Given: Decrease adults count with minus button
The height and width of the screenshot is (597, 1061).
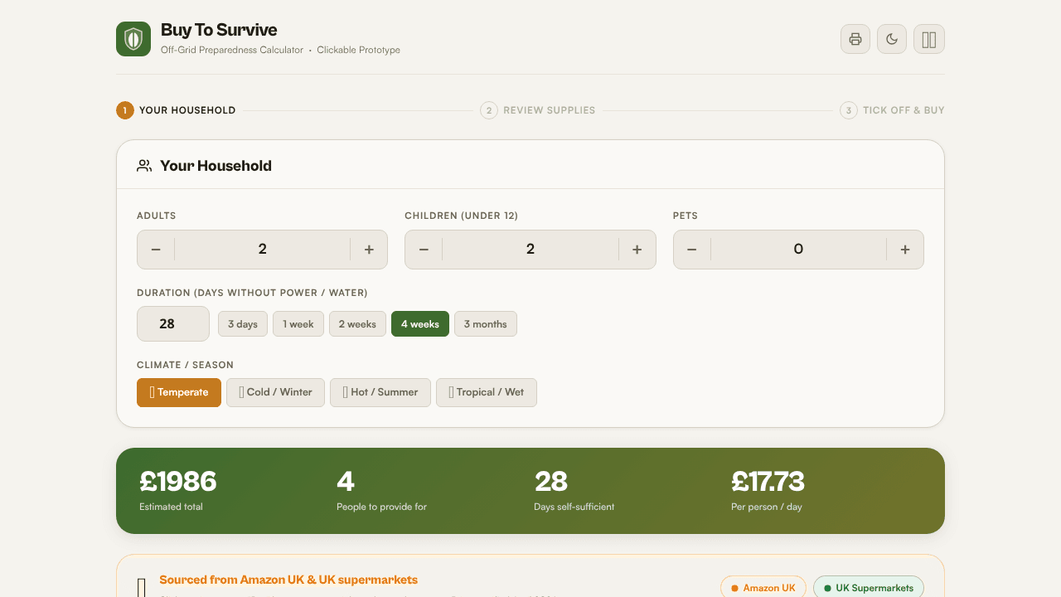Looking at the screenshot, I should (x=156, y=250).
